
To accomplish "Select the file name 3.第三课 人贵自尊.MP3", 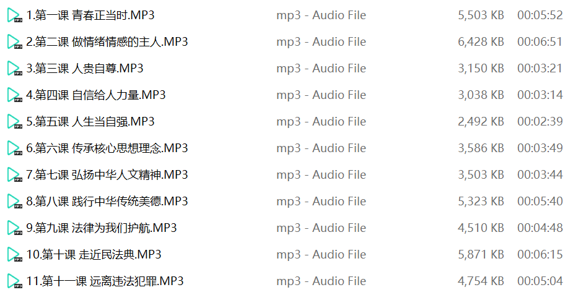I will [x=84, y=68].
